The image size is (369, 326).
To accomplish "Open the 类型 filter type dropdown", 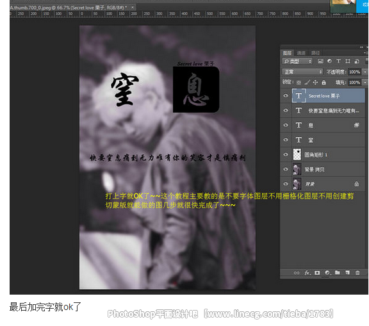I will 297,61.
